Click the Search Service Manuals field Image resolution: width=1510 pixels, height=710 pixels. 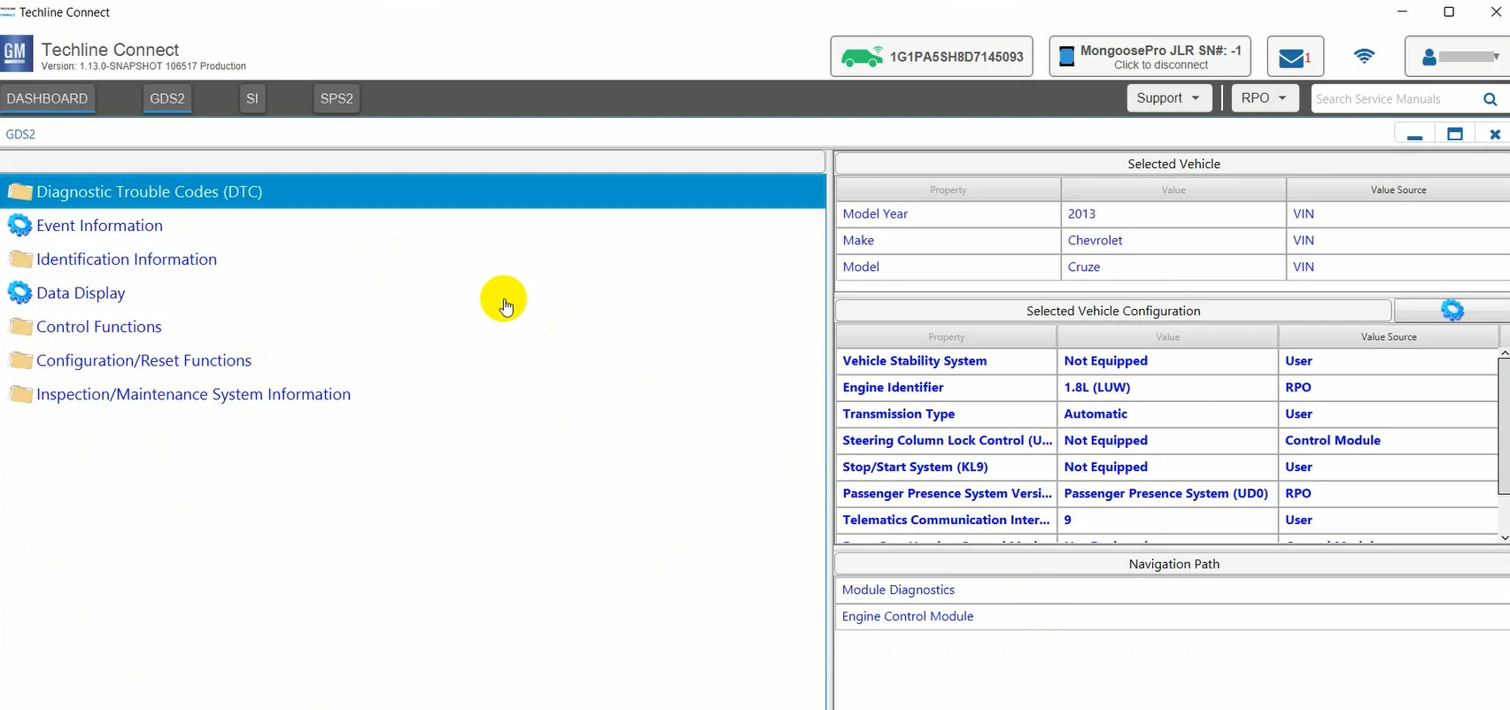pos(1390,99)
